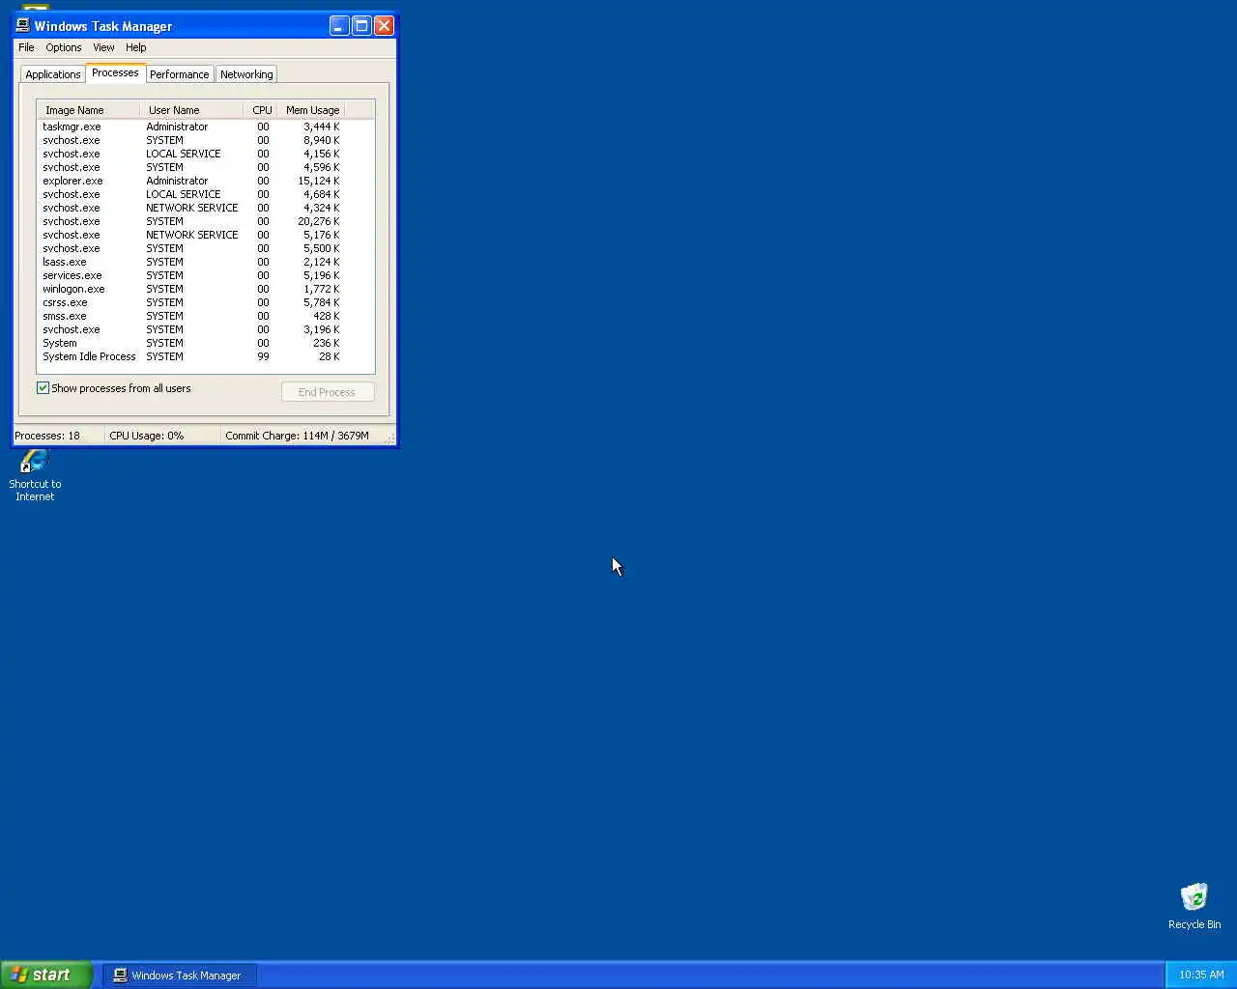
Task: Select the taskmgr.exe process row
Action: (x=191, y=127)
